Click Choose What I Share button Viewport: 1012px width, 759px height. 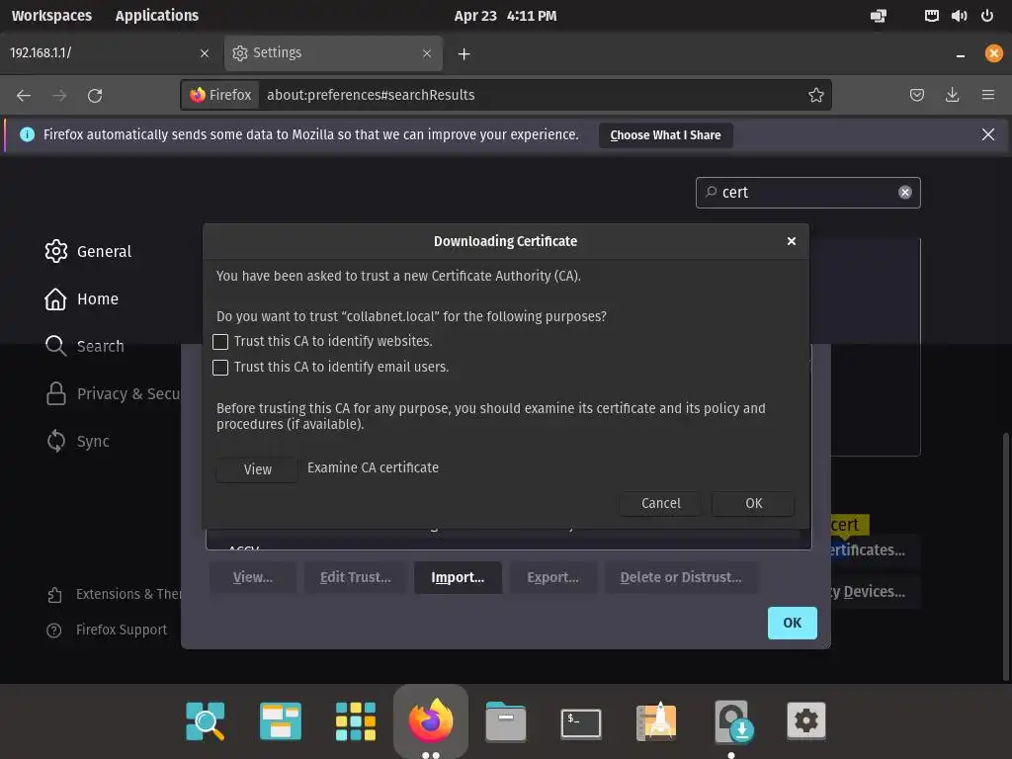(x=665, y=134)
